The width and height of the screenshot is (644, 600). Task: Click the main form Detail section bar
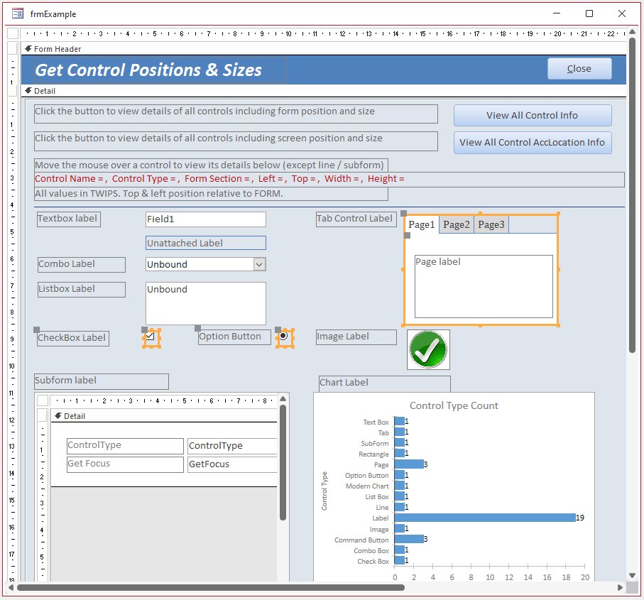[324, 91]
